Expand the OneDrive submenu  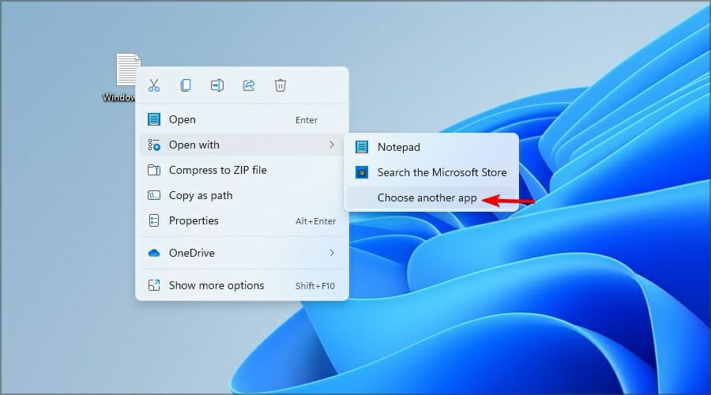tap(243, 253)
